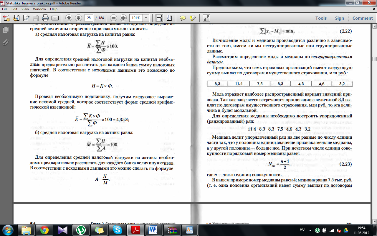Viewport: 377px width, 236px height.
Task: Click table cell with value 3,2
Action: point(342,84)
